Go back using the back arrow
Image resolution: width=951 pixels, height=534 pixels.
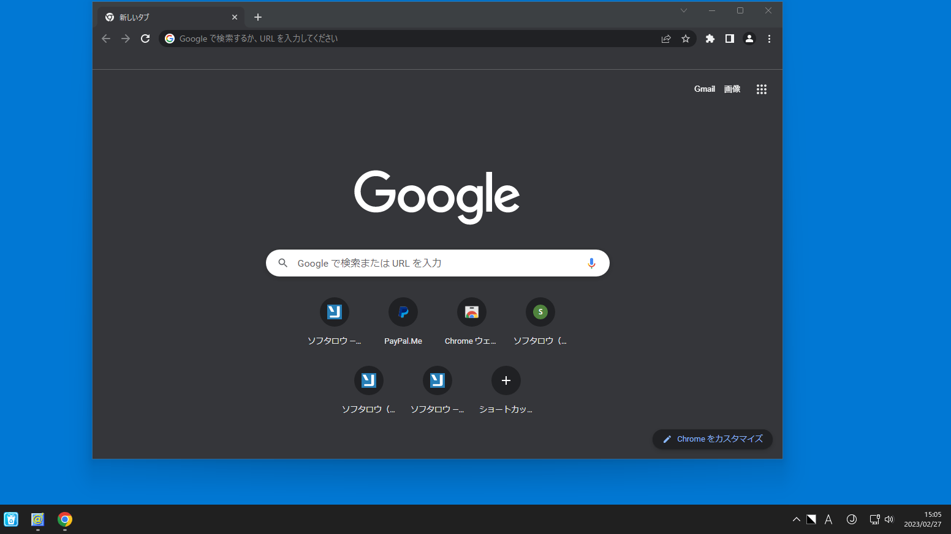[x=106, y=39]
